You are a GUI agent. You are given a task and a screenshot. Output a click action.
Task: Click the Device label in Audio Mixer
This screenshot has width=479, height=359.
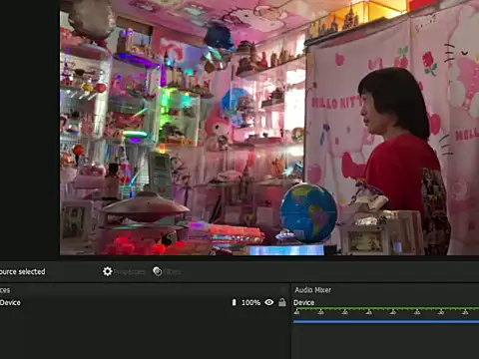point(304,302)
